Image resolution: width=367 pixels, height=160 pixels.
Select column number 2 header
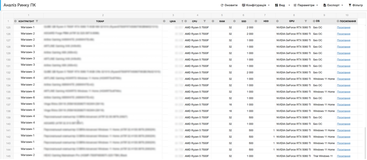(x=103, y=15)
